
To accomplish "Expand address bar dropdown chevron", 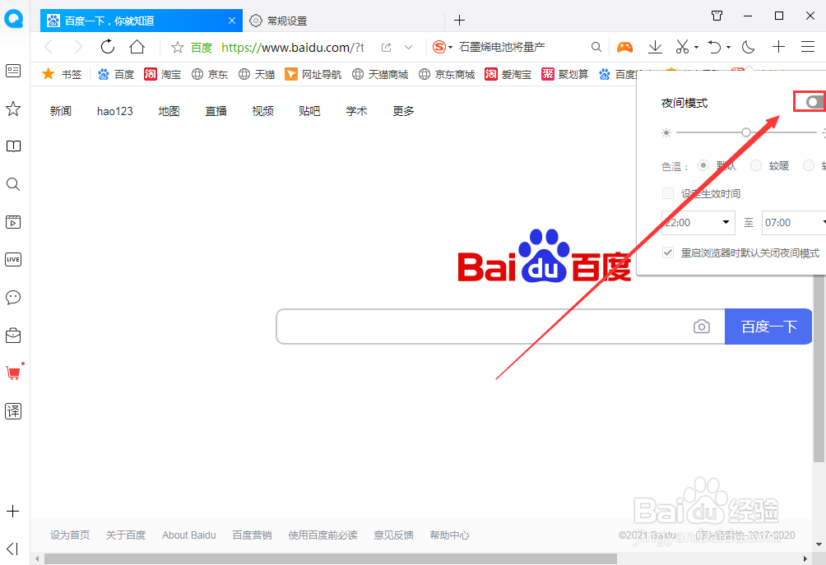I will coord(408,48).
